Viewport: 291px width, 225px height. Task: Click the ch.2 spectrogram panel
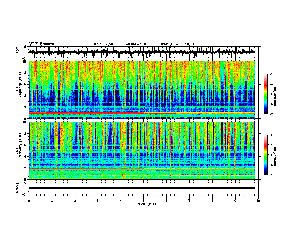click(x=141, y=151)
